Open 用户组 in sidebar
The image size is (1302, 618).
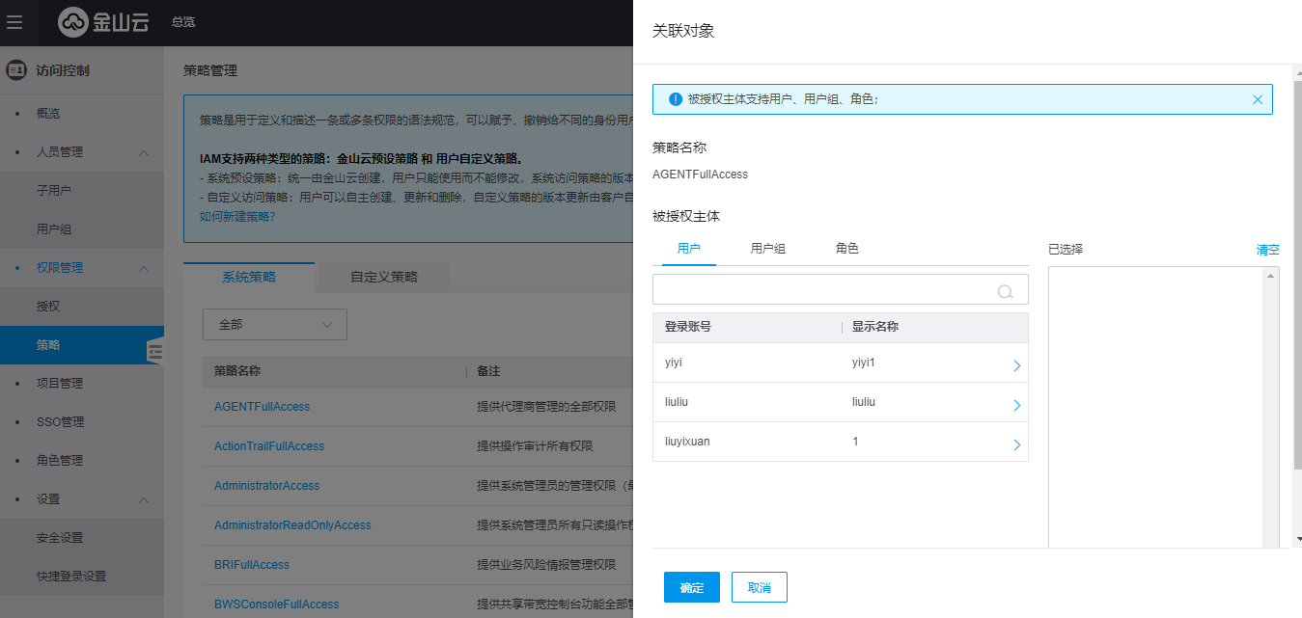54,229
